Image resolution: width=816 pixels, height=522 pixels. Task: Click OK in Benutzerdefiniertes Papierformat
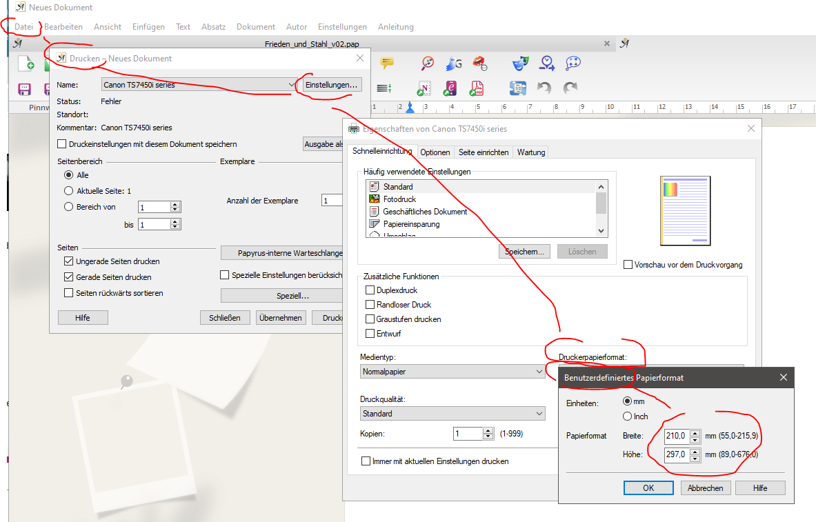648,488
